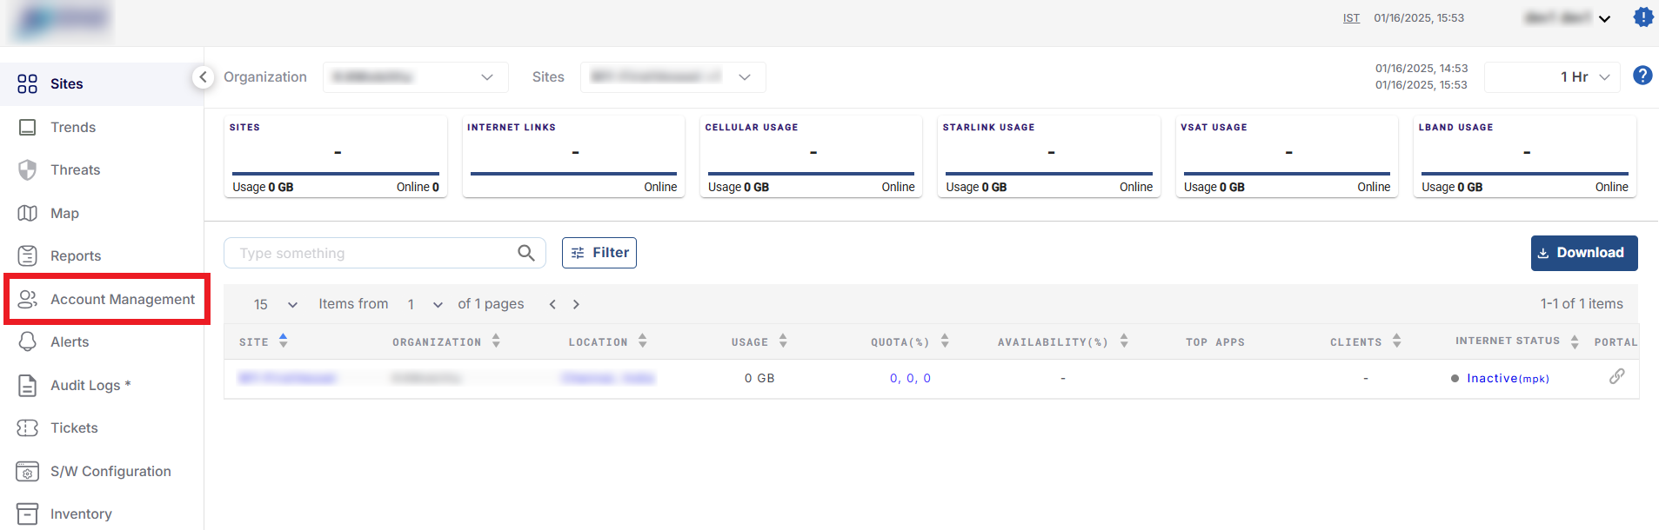Toggle sorting on Clients column
This screenshot has height=530, width=1659.
[x=1396, y=341]
